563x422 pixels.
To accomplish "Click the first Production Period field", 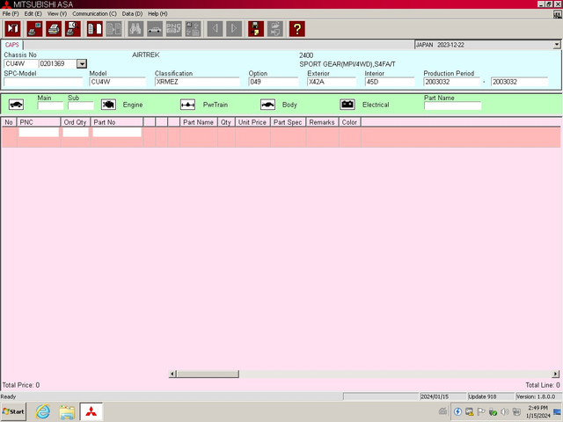I will 451,82.
